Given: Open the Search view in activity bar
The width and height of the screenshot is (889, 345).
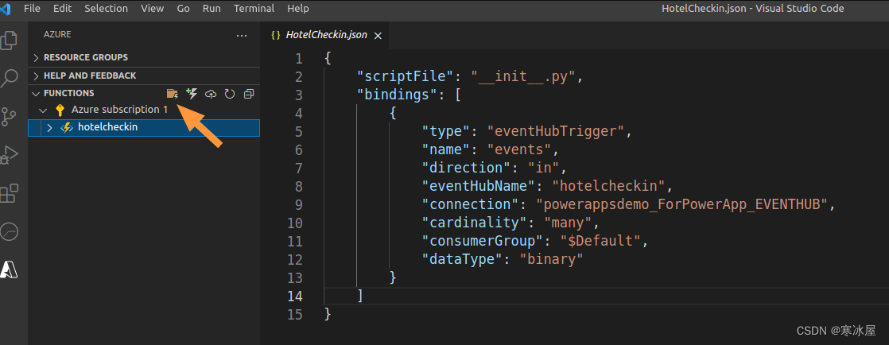Looking at the screenshot, I should tap(9, 78).
